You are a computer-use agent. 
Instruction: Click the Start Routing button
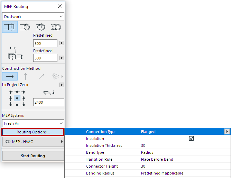(33, 156)
